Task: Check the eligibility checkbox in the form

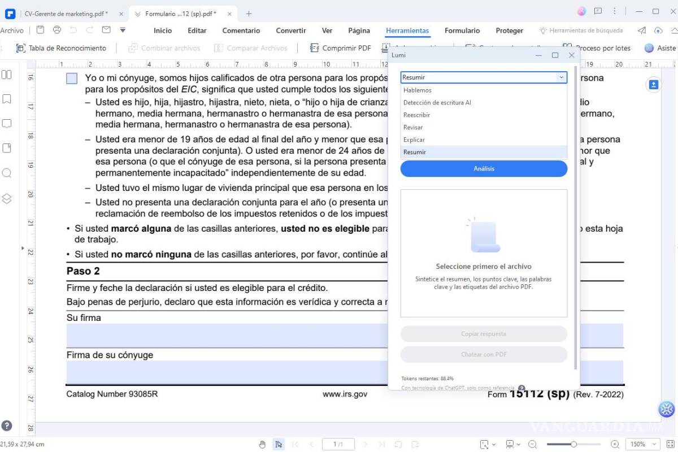Action: [71, 78]
